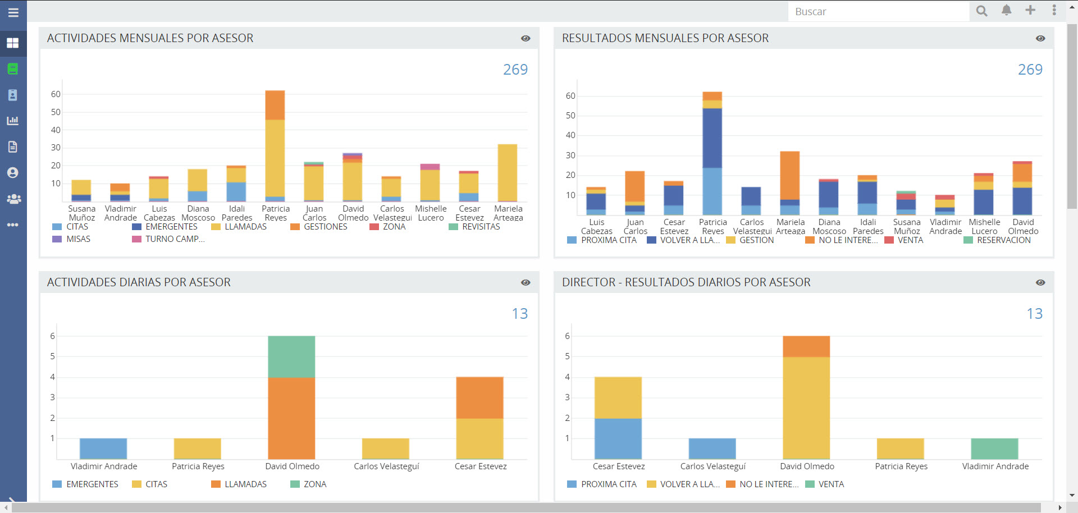Open the vertical ellipsis options menu
This screenshot has width=1078, height=513.
[1054, 11]
